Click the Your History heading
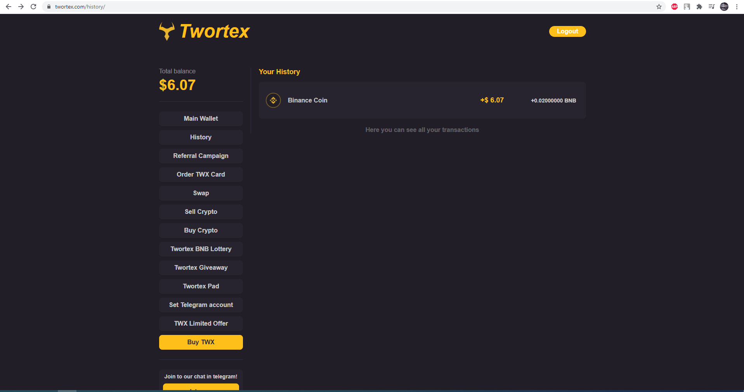The width and height of the screenshot is (744, 392). tap(279, 72)
